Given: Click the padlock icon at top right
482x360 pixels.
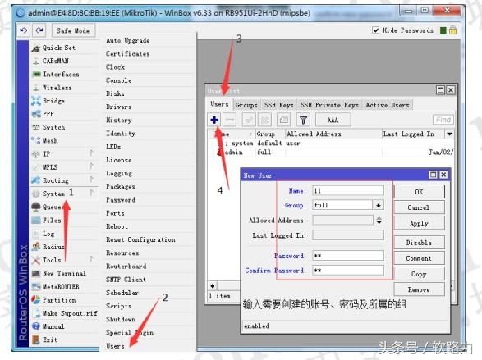Looking at the screenshot, I should point(452,30).
